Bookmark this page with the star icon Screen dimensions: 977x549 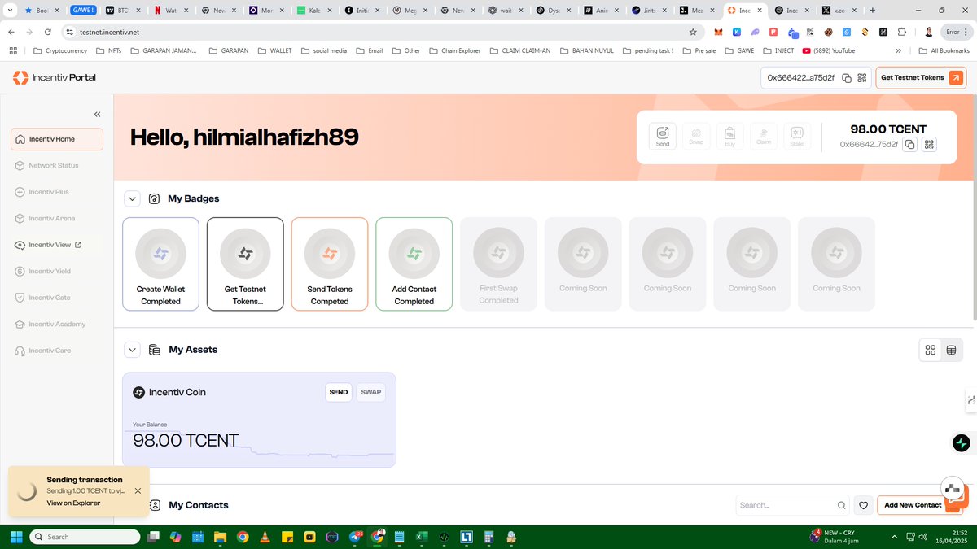693,32
